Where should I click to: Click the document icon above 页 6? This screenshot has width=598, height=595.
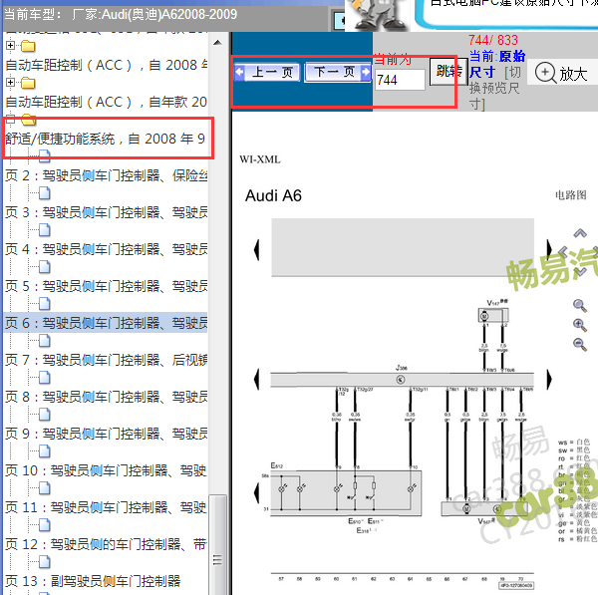pos(45,304)
